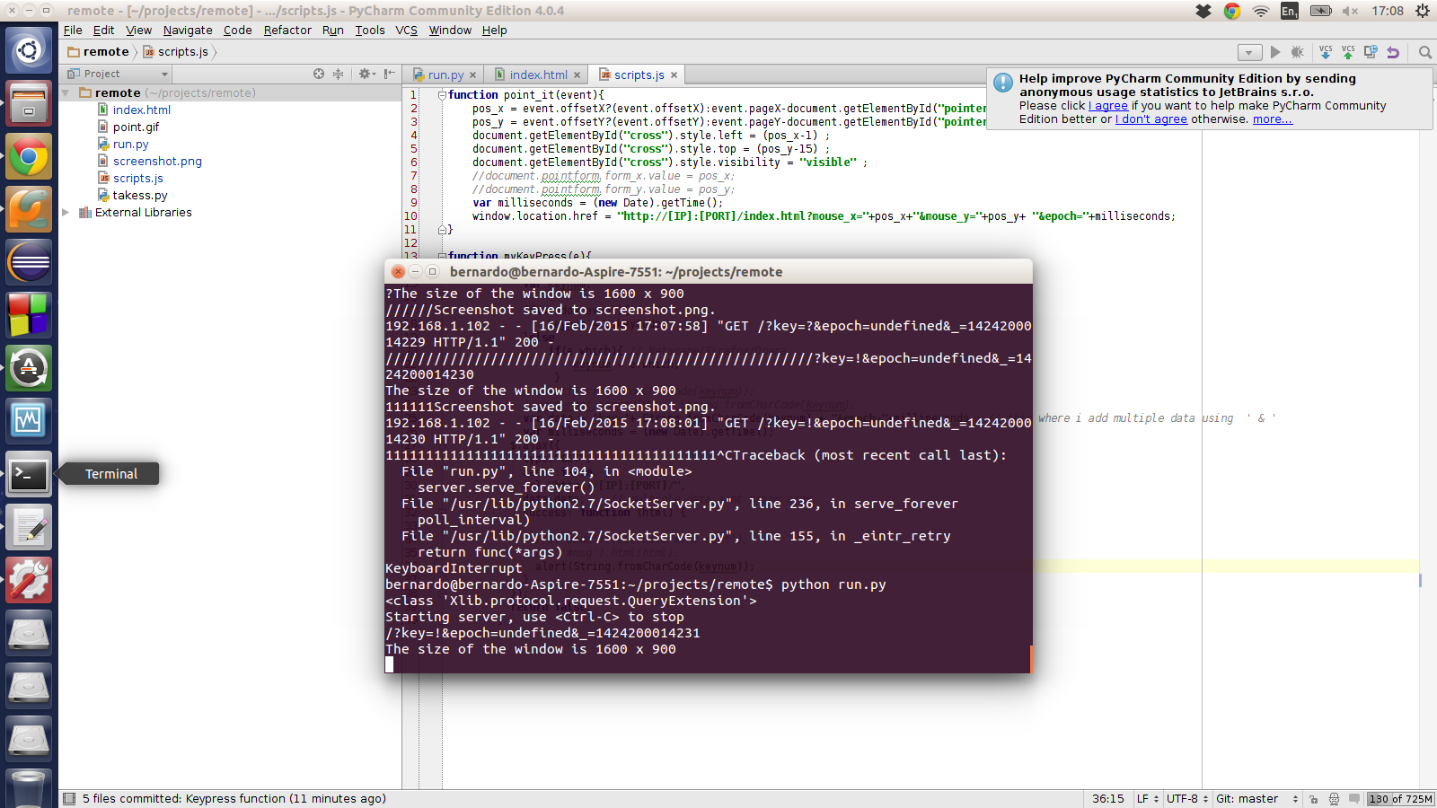The image size is (1437, 808).
Task: Change file encoding UTF-8 in status bar
Action: pos(1187,798)
